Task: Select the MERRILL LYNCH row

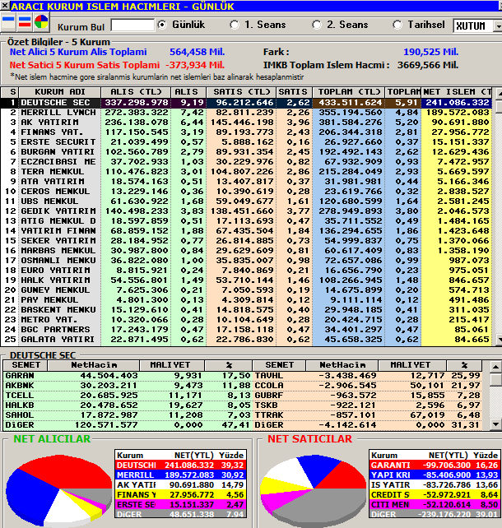Action: 246,113
